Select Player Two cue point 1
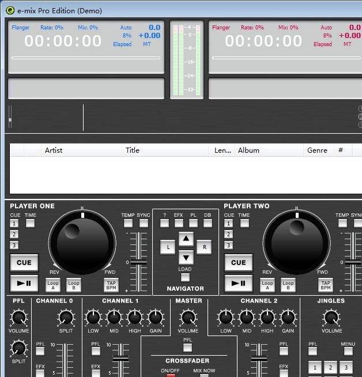The height and width of the screenshot is (377, 362). click(x=228, y=223)
